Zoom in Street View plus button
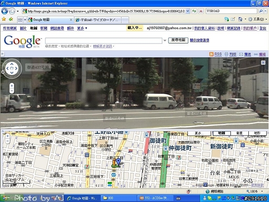The height and width of the screenshot is (202, 269). click(12, 86)
